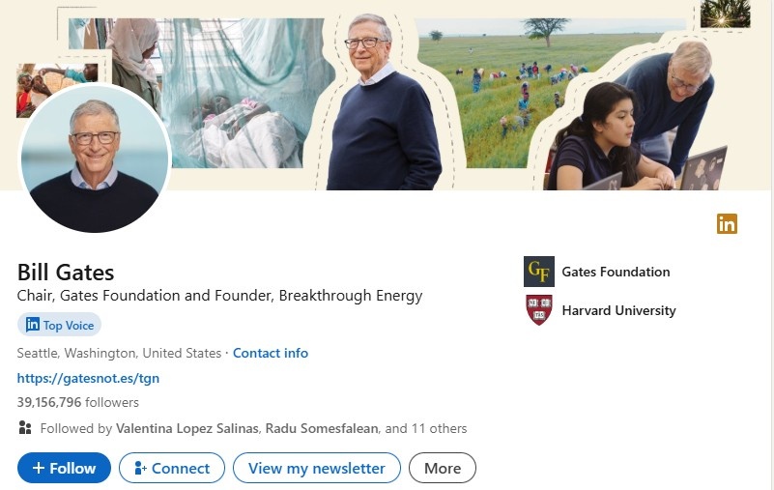774x490 pixels.
Task: Follow this profile
Action: click(x=64, y=468)
